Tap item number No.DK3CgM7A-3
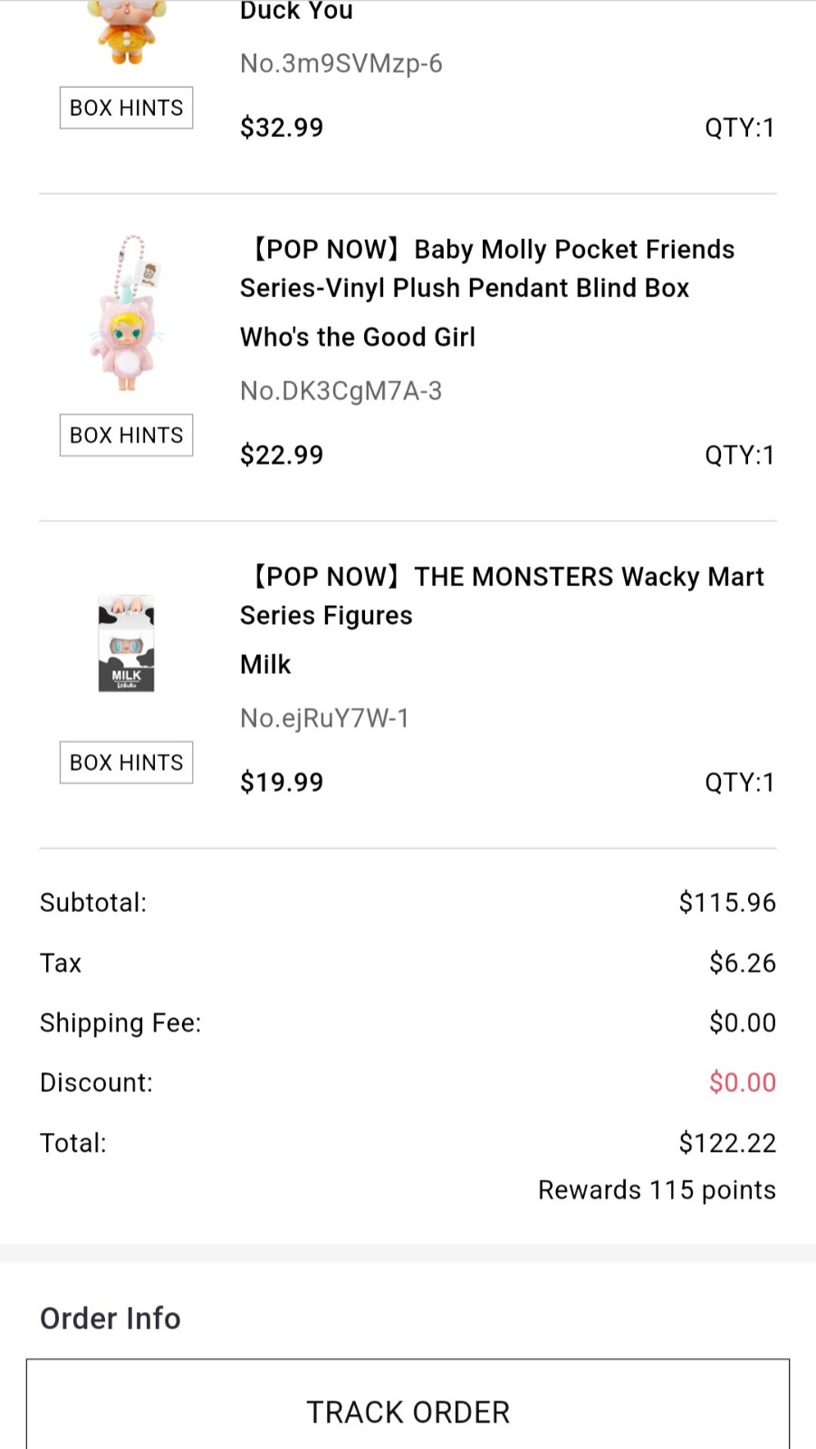This screenshot has height=1449, width=816. pos(341,391)
